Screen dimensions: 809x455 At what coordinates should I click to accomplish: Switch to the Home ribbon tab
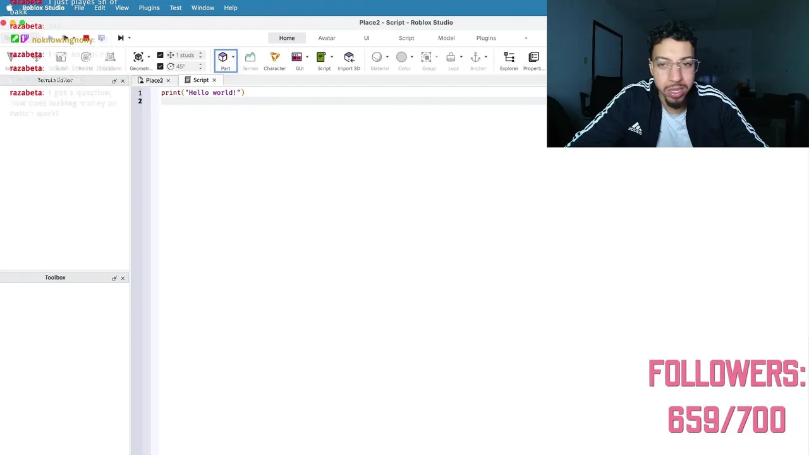pyautogui.click(x=287, y=38)
